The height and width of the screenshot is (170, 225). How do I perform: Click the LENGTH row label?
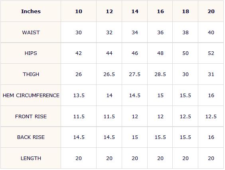click(31, 158)
